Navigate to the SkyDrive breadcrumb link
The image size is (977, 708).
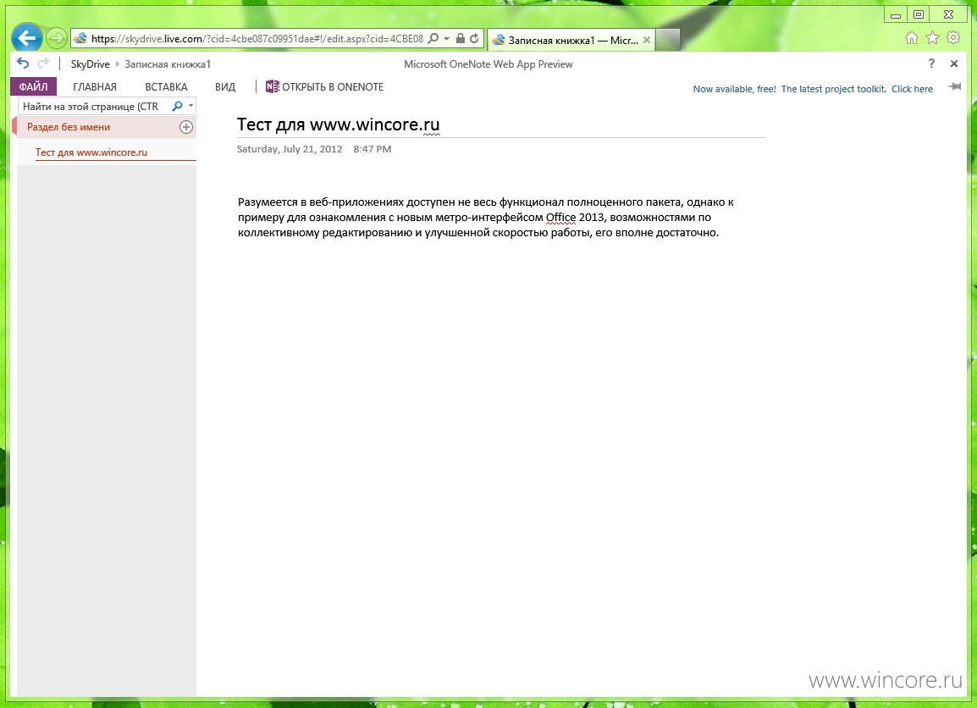(x=90, y=64)
